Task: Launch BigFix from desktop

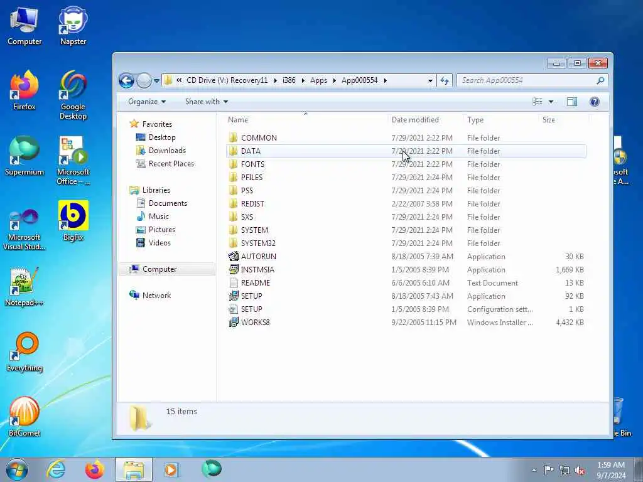Action: 73,221
